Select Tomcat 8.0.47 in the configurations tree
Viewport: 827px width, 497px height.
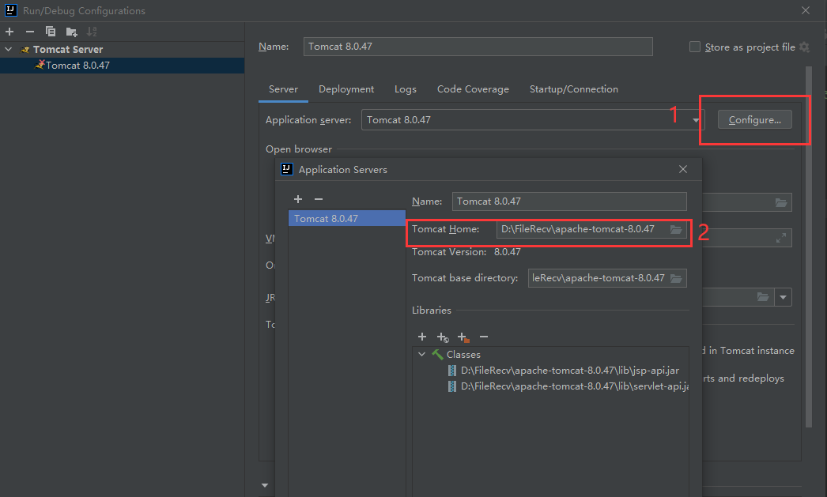click(x=122, y=66)
